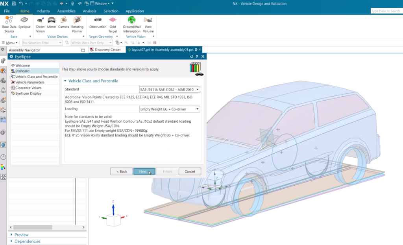Click the Next button in Eyellipse dialog

[x=144, y=171]
